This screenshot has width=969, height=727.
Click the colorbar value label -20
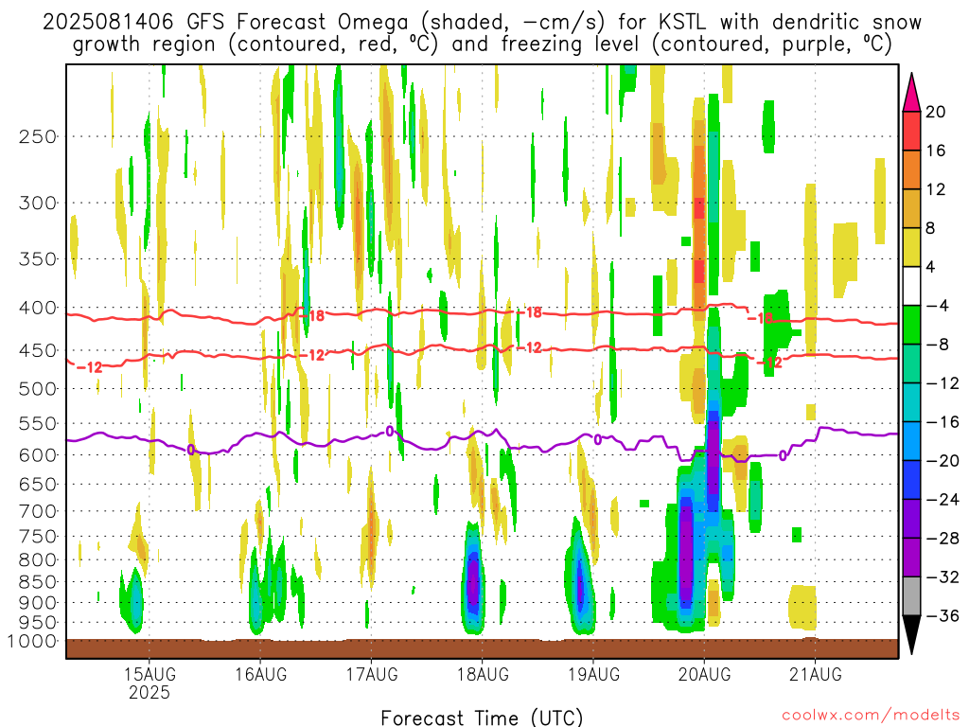coord(943,461)
